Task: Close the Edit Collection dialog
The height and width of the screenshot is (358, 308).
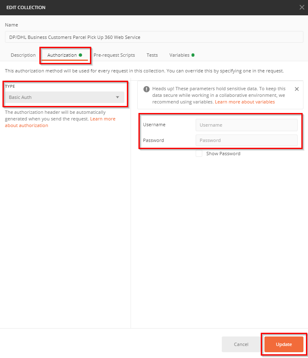Action: click(x=301, y=7)
